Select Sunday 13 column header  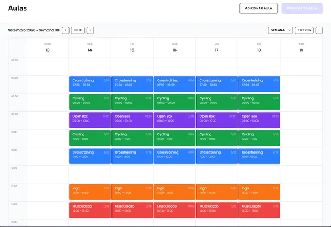(x=47, y=47)
